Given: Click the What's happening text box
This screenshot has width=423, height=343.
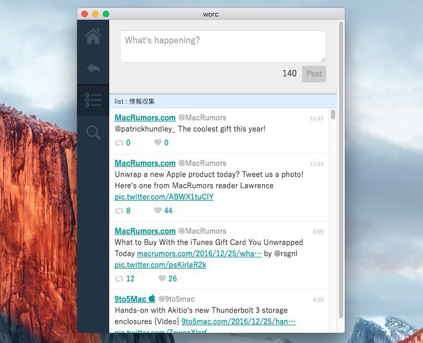Looking at the screenshot, I should tap(223, 47).
